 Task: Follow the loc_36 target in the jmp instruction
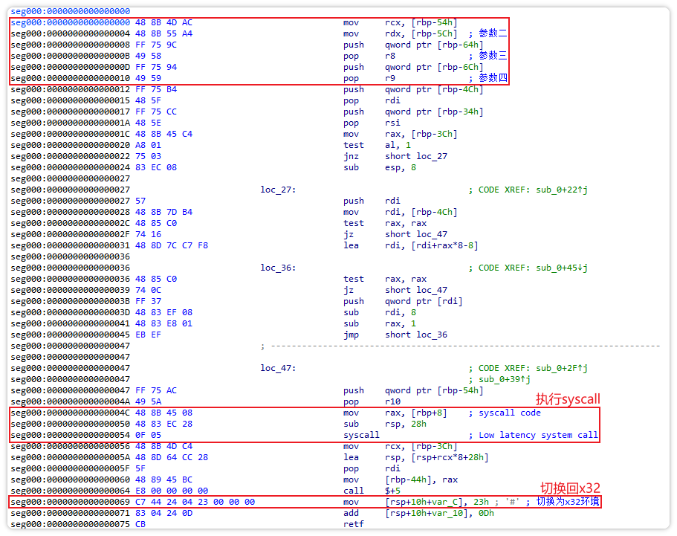[x=431, y=335]
